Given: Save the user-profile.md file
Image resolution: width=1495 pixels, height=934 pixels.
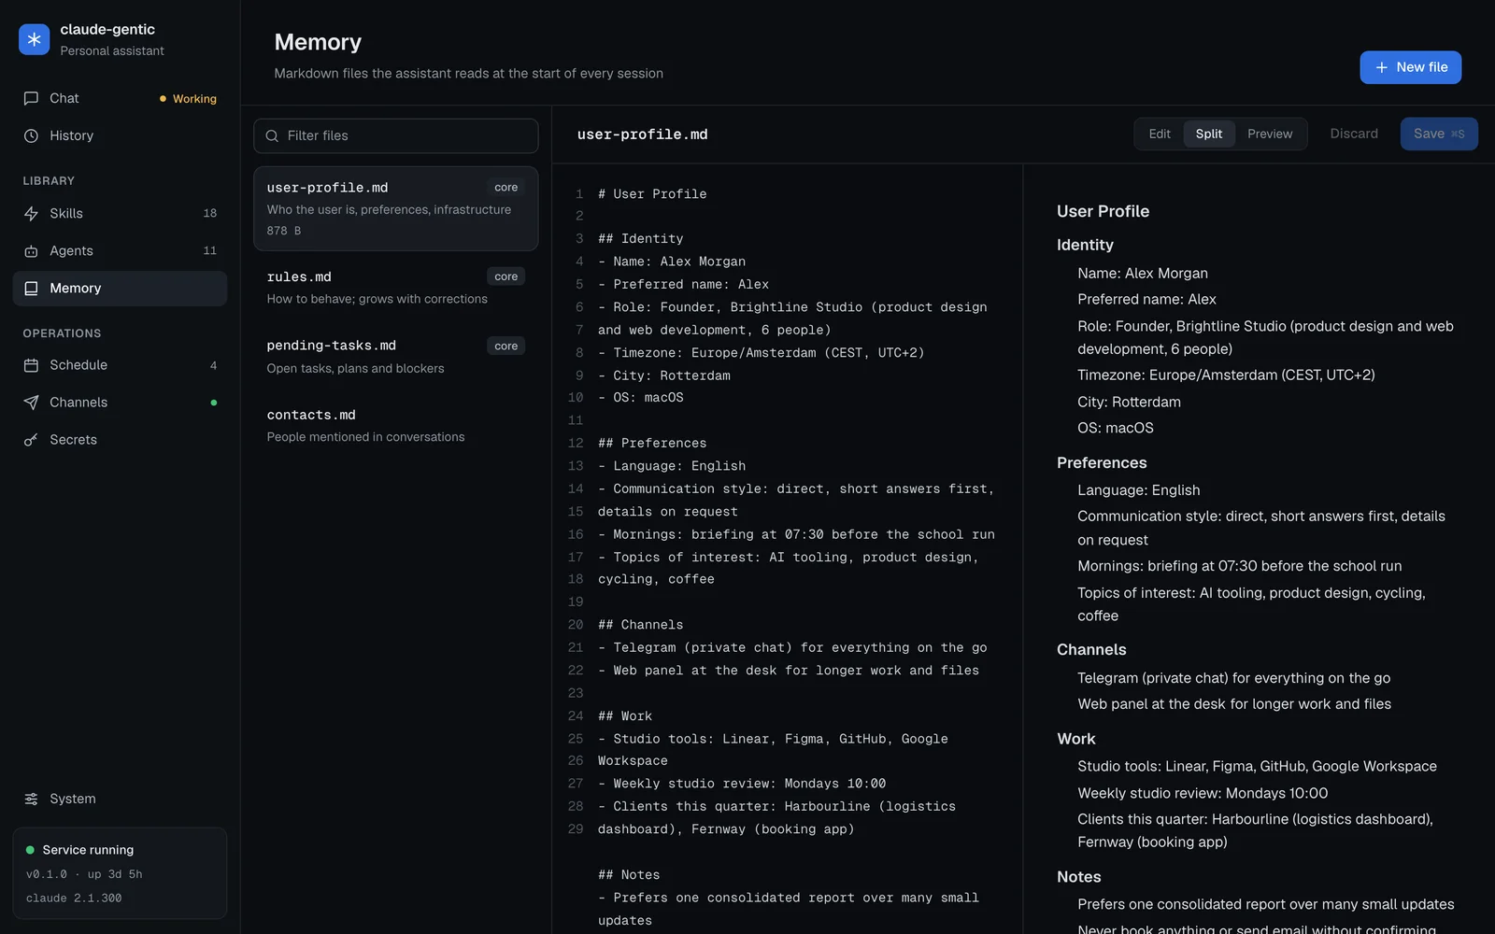Looking at the screenshot, I should pyautogui.click(x=1439, y=134).
